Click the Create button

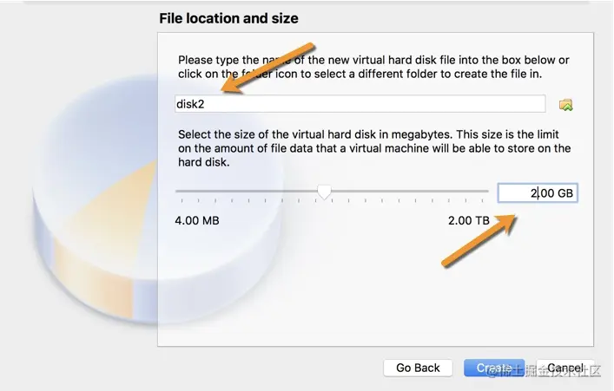(494, 368)
